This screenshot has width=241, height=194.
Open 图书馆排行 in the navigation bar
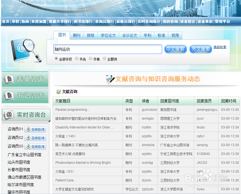pos(83,21)
